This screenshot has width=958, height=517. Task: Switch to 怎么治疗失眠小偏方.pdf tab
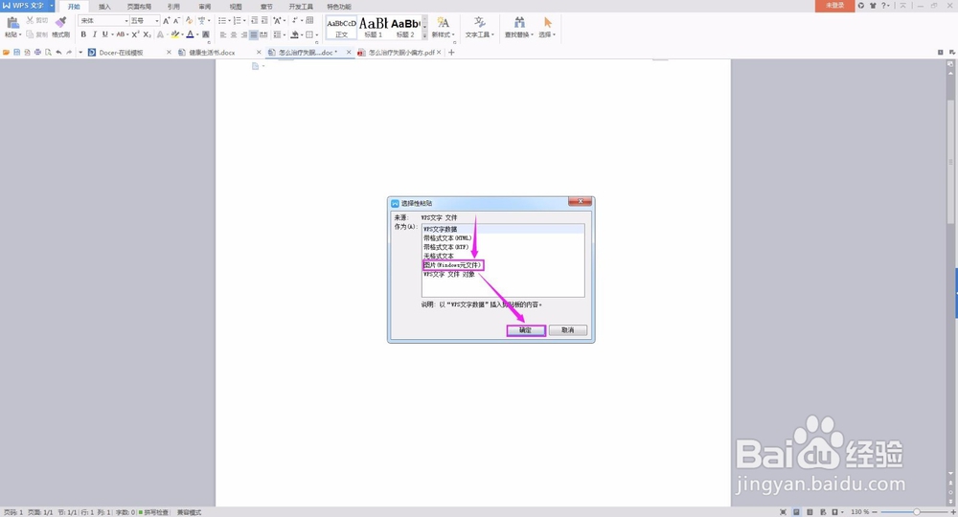[401, 53]
